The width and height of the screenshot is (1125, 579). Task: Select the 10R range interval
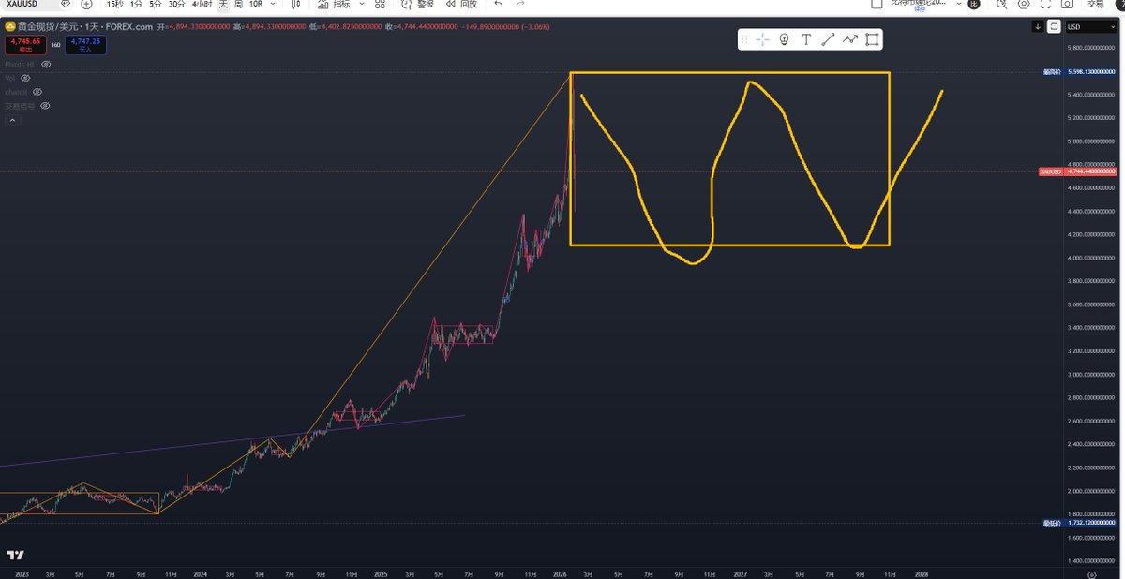(x=255, y=4)
